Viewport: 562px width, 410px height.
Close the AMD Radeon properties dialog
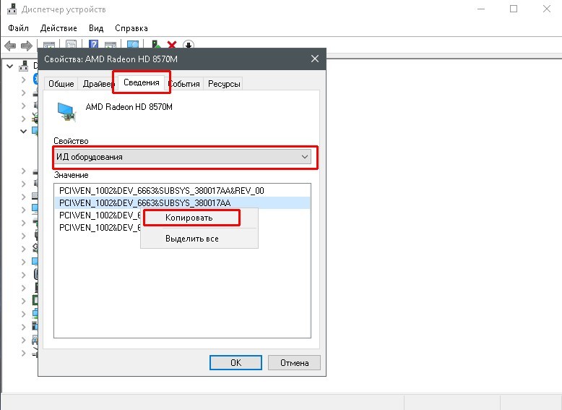point(315,59)
